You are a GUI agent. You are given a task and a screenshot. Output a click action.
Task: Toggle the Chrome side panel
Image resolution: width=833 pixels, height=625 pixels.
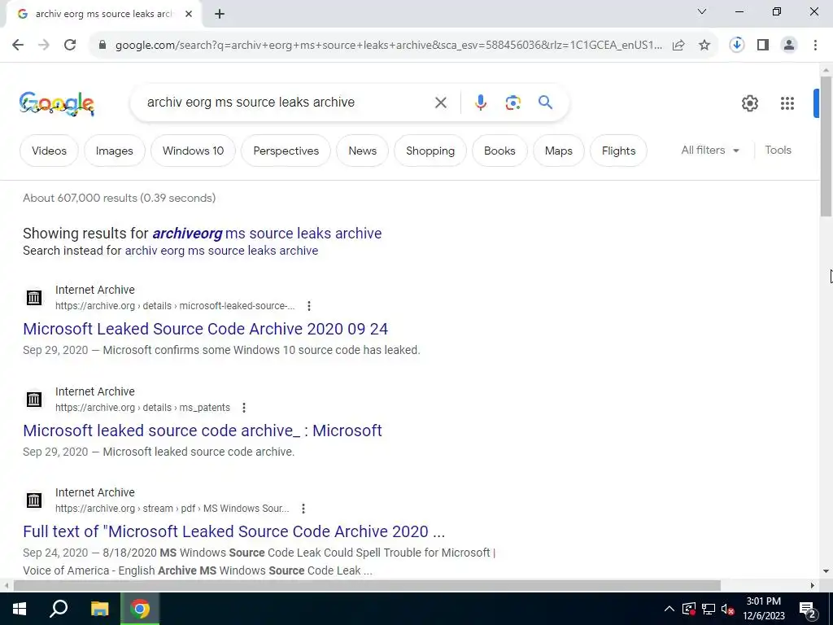click(x=763, y=45)
